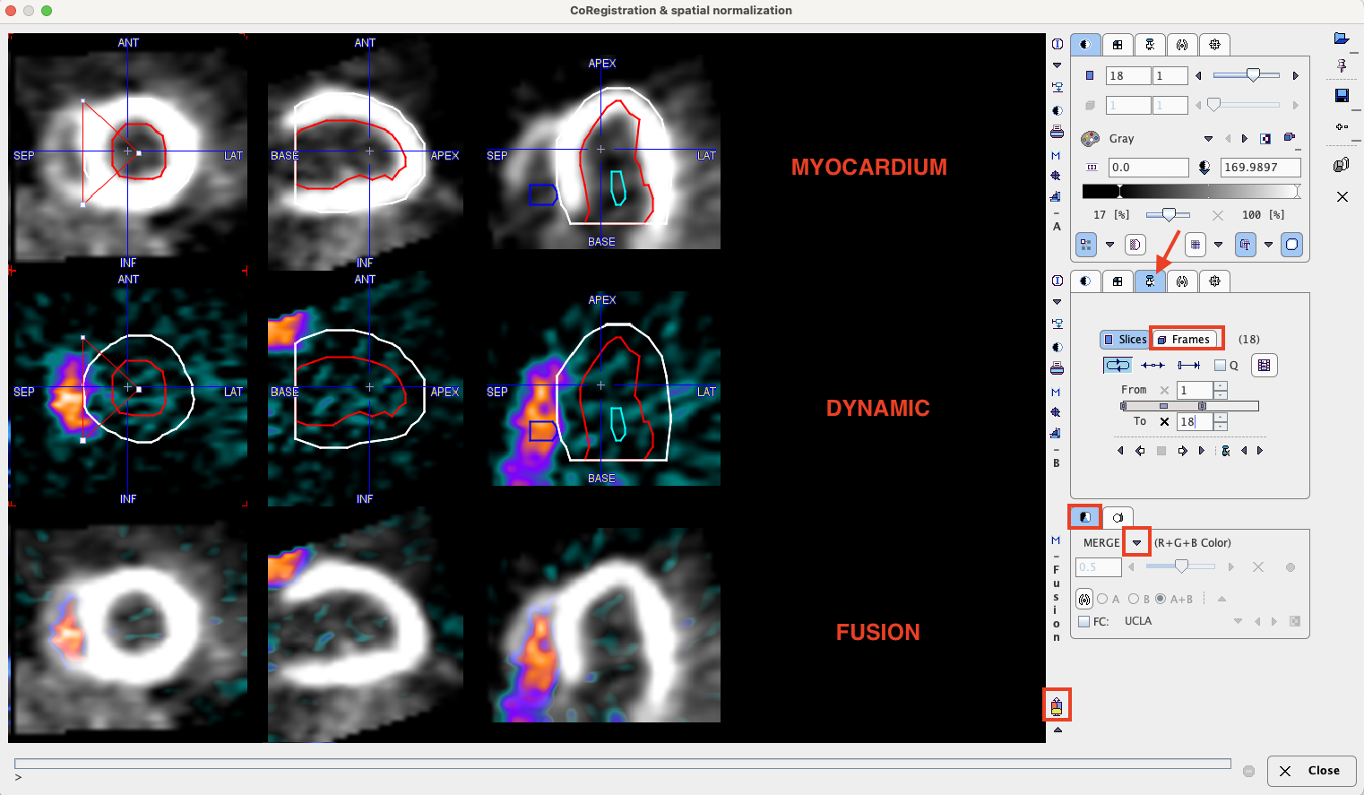The height and width of the screenshot is (795, 1364).
Task: Open image A isocontour tab
Action: coord(1182,45)
